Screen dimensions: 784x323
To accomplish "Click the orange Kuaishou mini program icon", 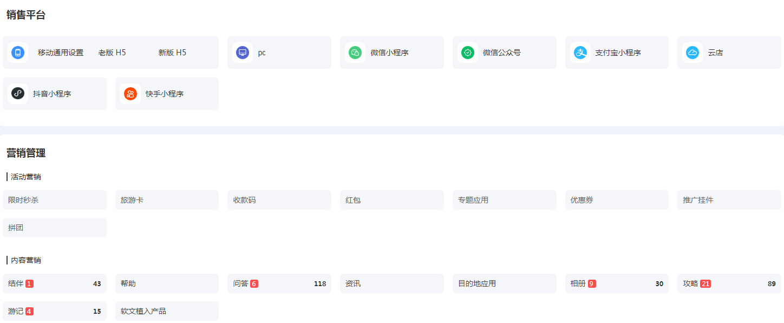I will pos(130,94).
